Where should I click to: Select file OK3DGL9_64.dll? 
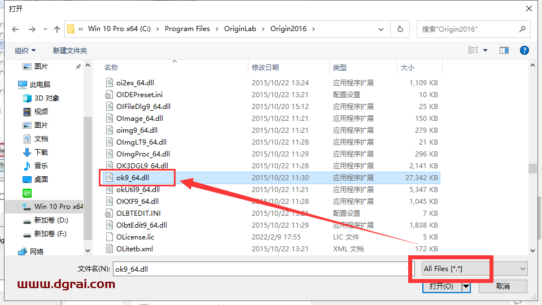coord(142,165)
